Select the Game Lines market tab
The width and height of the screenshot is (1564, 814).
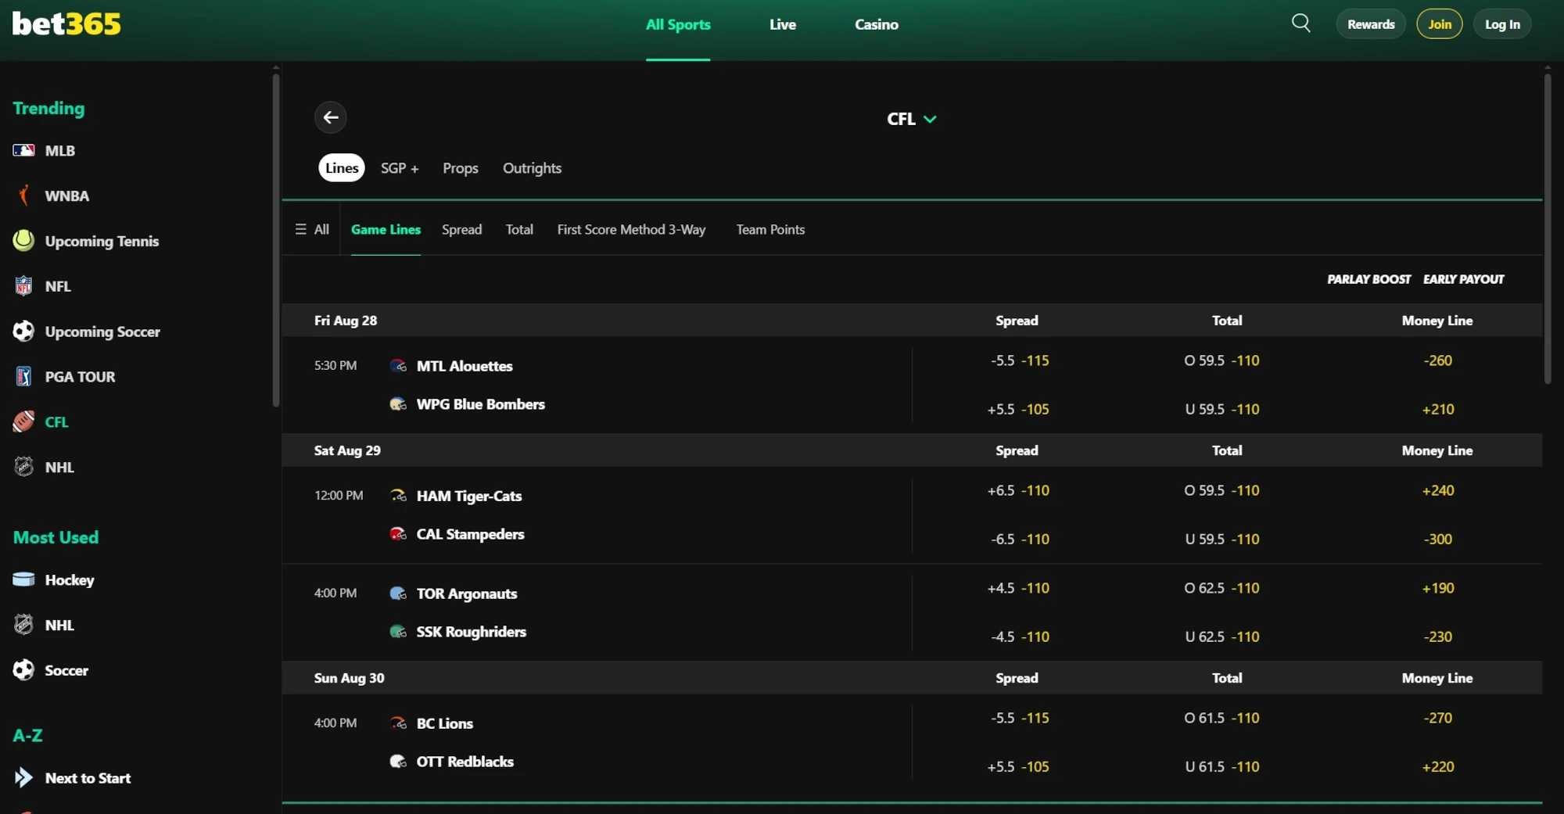(386, 229)
